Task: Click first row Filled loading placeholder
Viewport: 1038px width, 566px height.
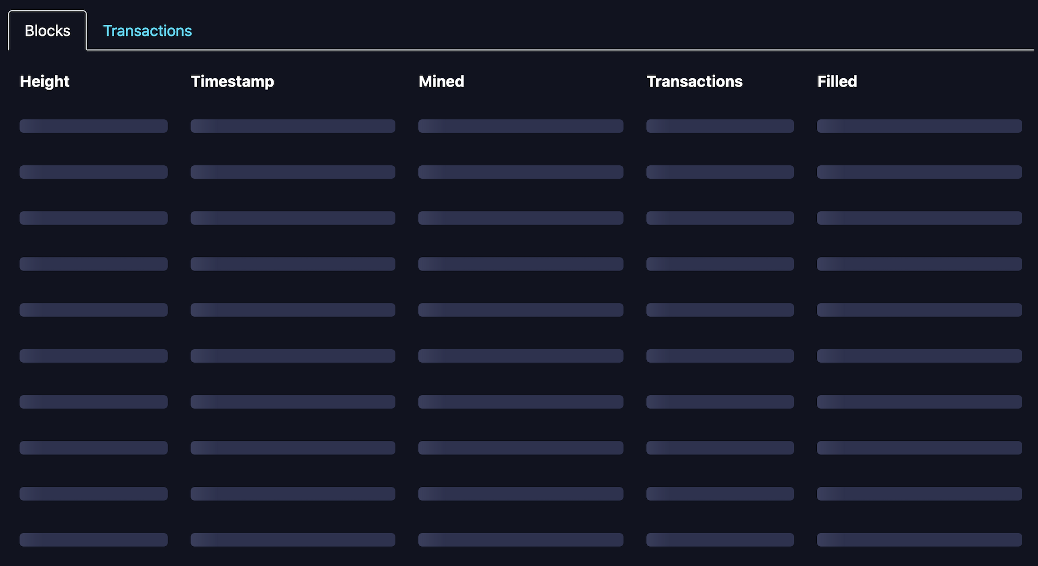Action: [919, 126]
